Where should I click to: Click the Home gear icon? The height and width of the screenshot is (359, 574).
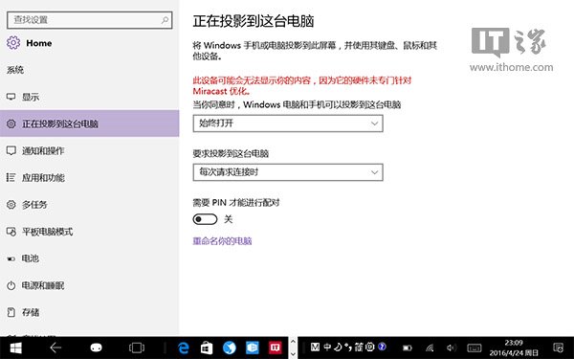[13, 43]
